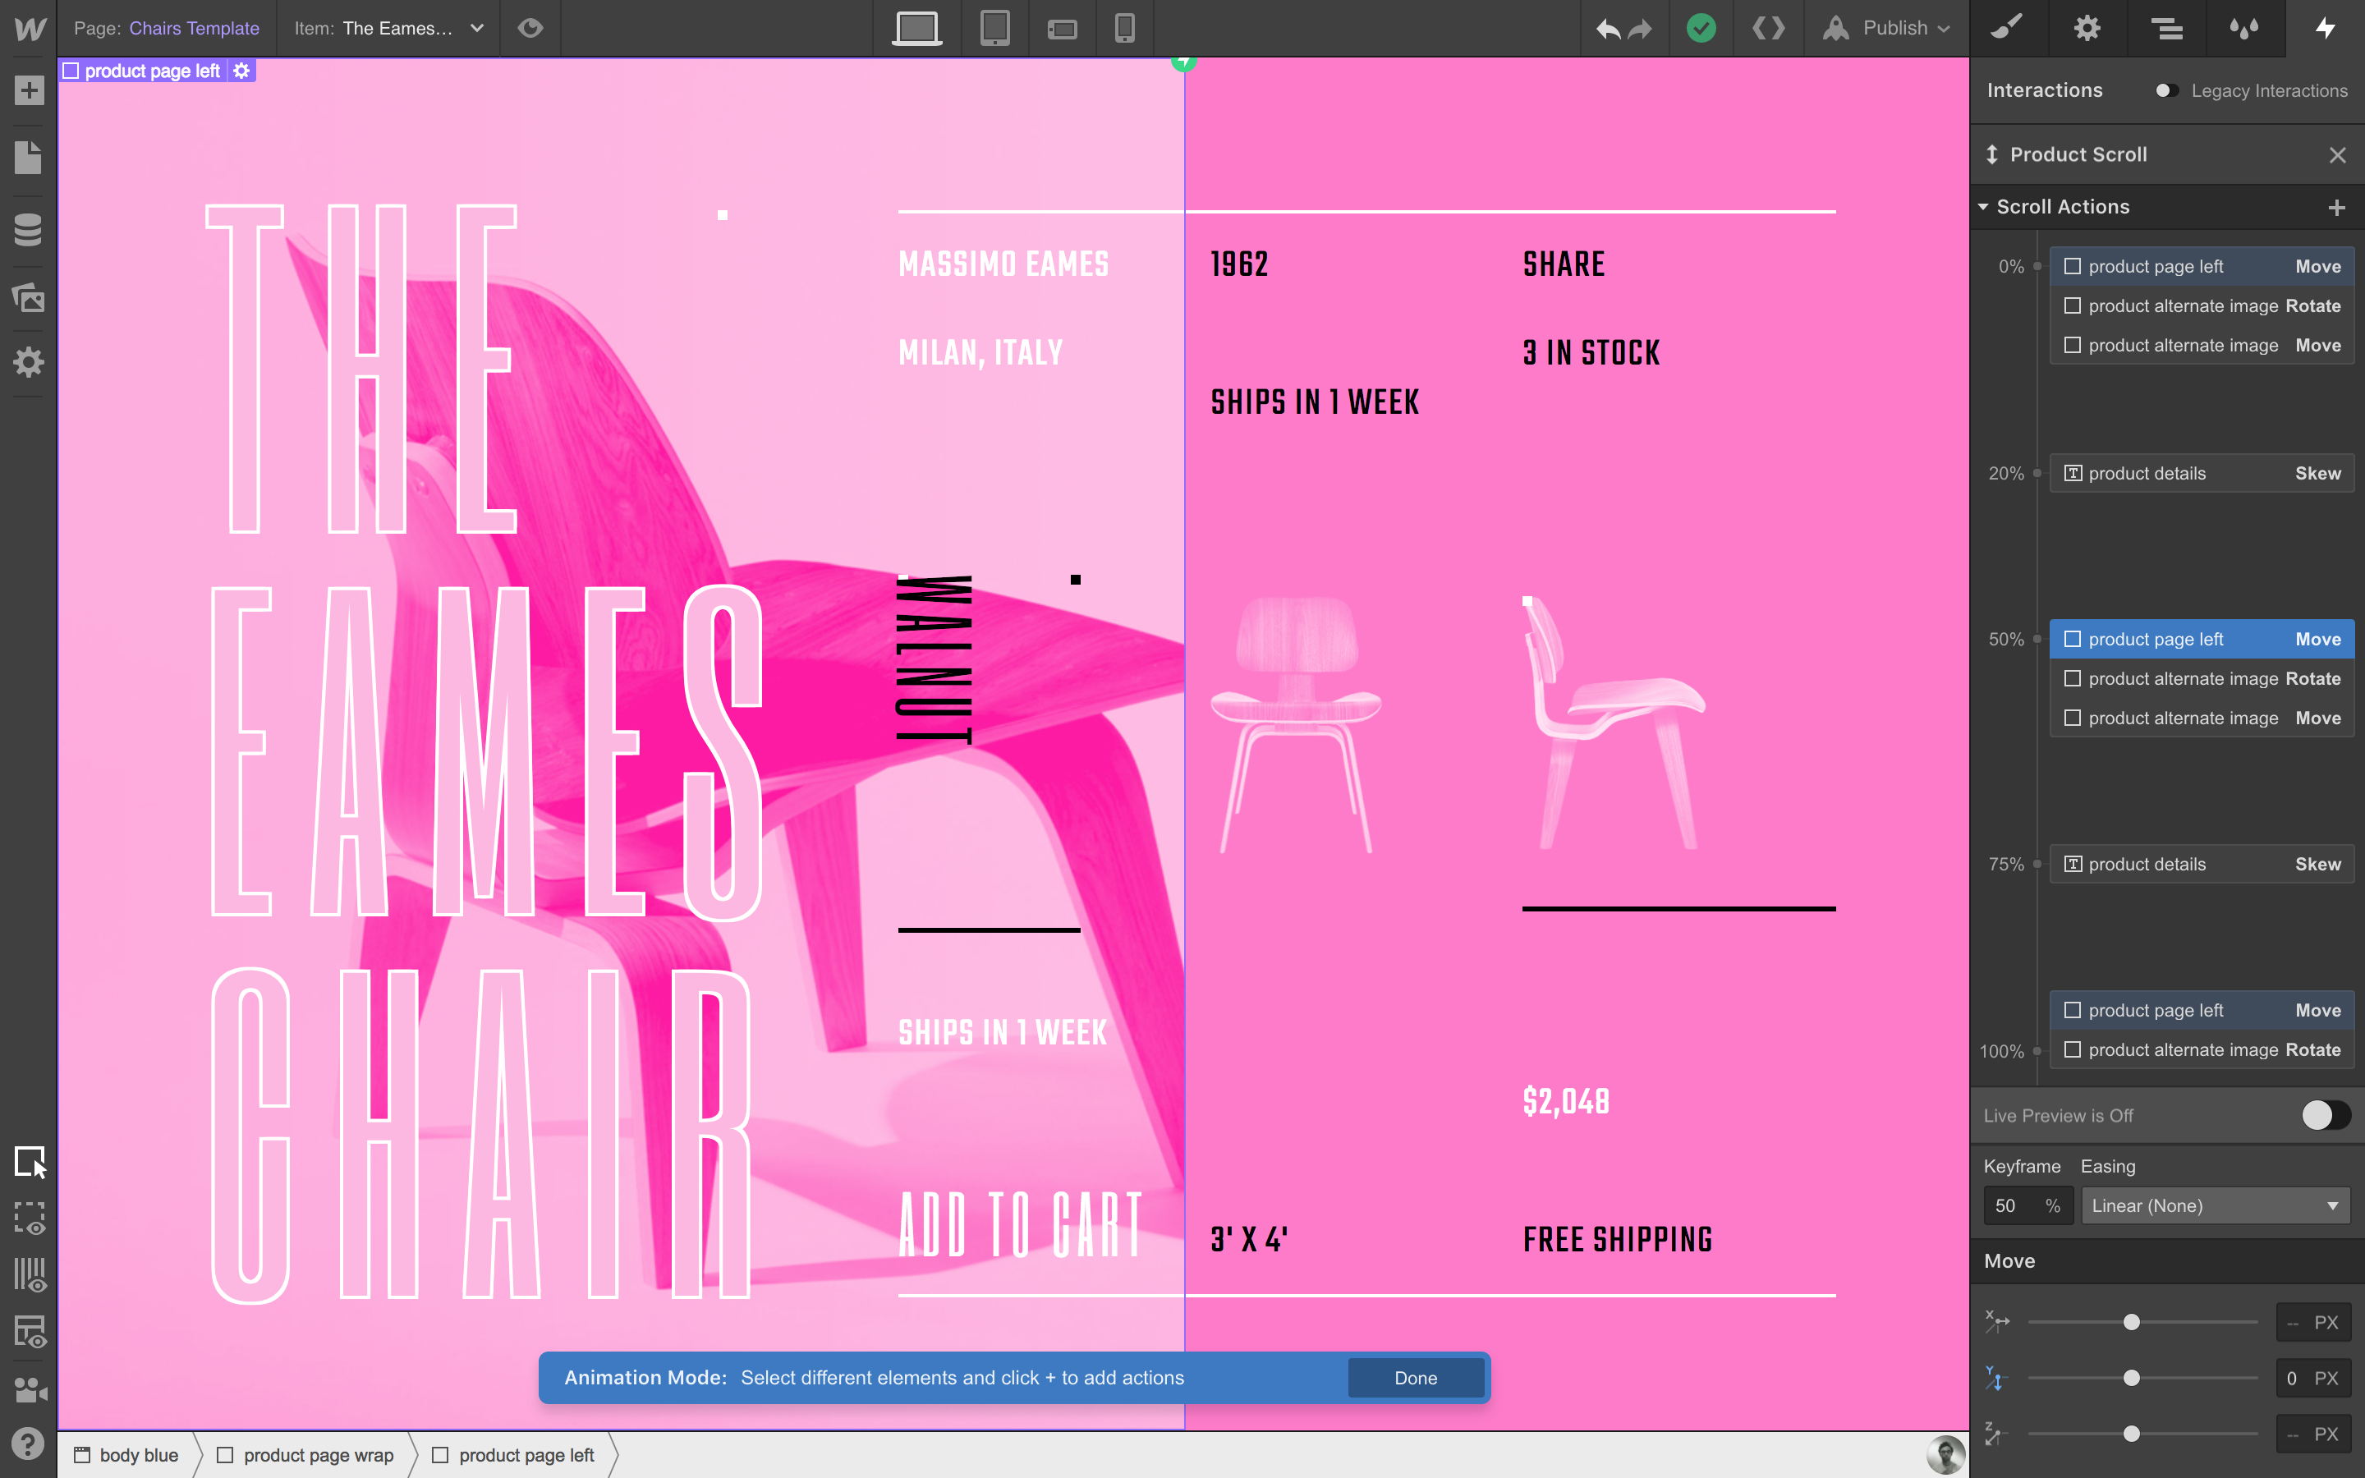Select 0% product alternate image Rotate action
2365x1478 pixels.
[x=2202, y=306]
